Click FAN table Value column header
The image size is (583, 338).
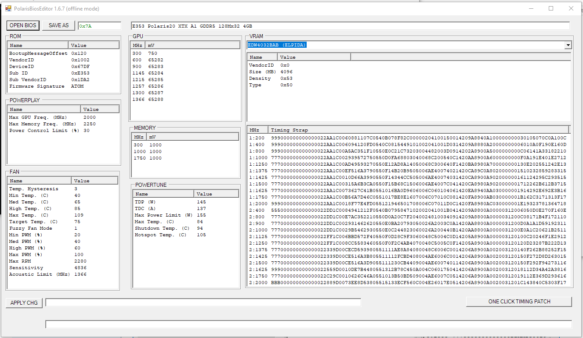(95, 181)
